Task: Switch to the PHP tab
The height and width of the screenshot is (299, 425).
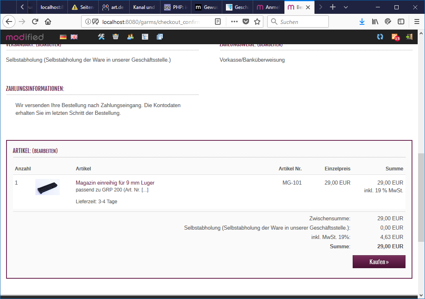Action: [x=175, y=7]
